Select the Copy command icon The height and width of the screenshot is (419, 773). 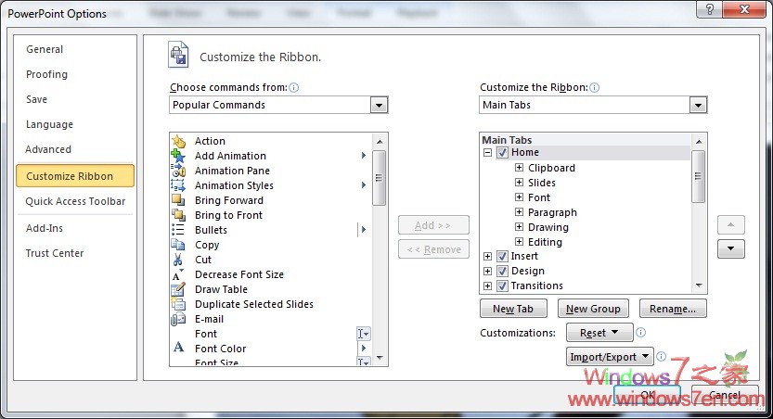click(x=178, y=245)
